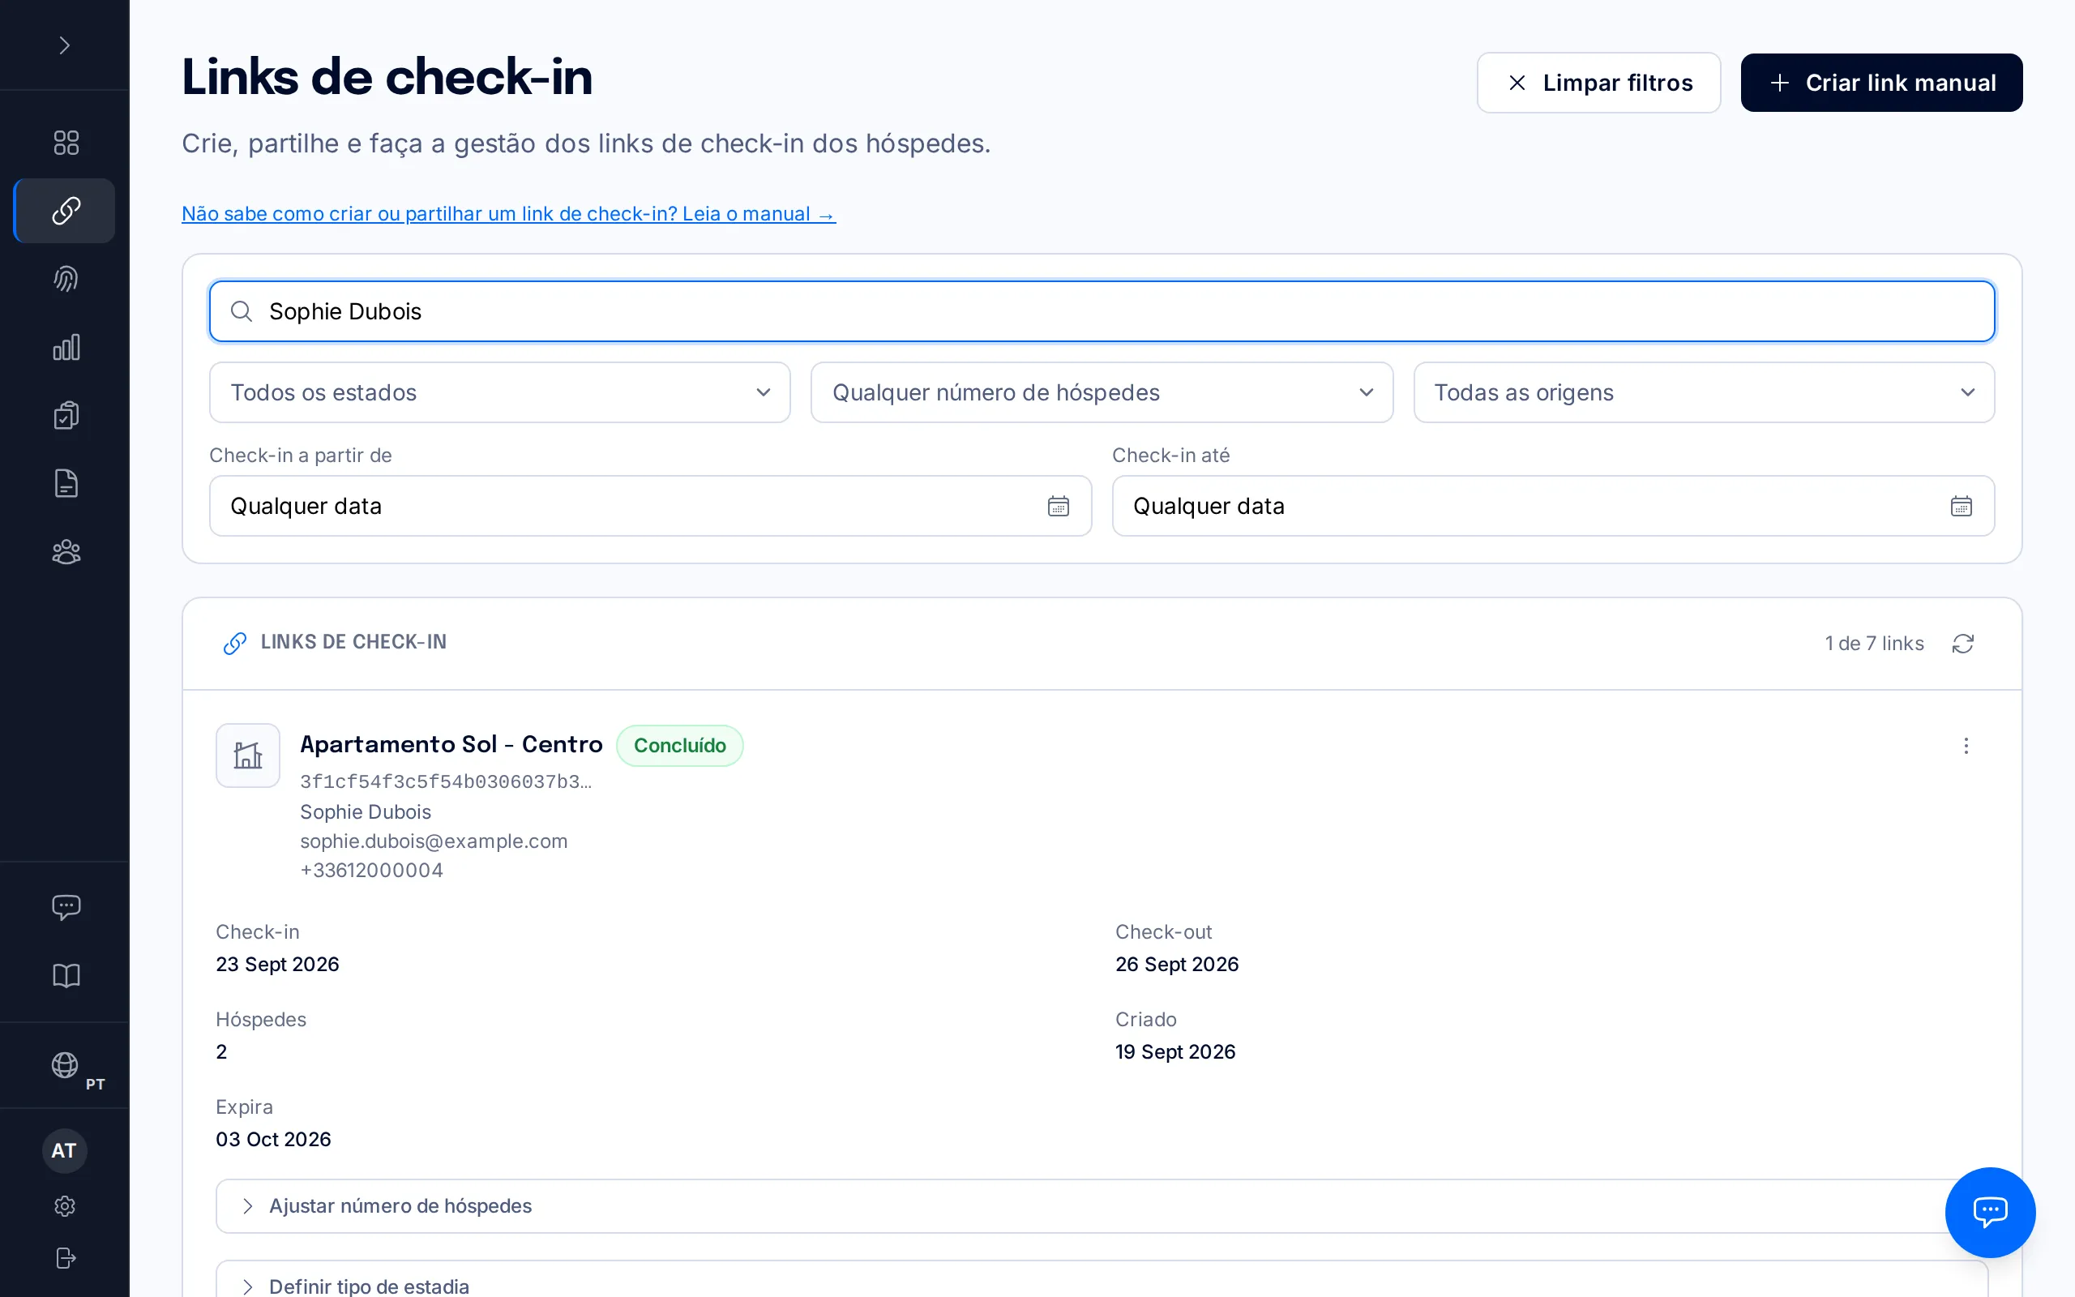Open the Todas as origens dropdown
This screenshot has width=2075, height=1297.
pos(1704,392)
